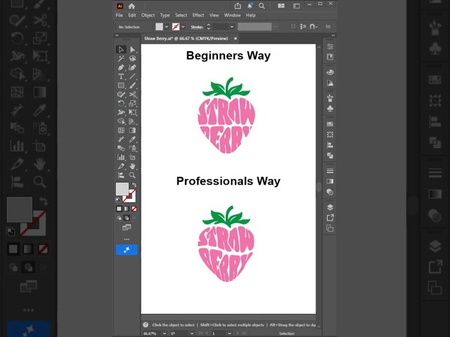Image resolution: width=450 pixels, height=337 pixels.
Task: Select the Direct Selection tool
Action: 132,50
